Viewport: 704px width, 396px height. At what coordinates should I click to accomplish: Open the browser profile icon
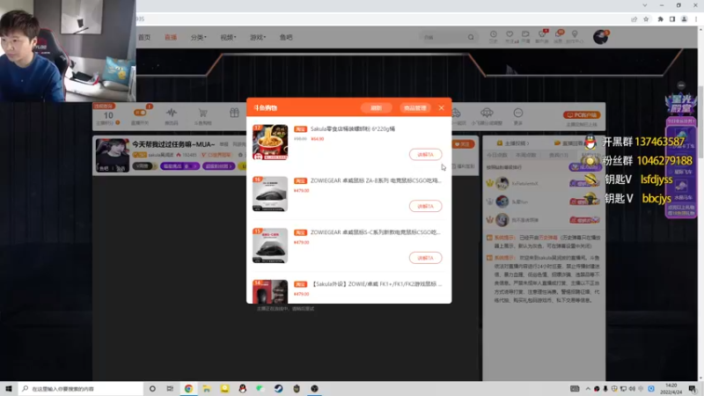(685, 18)
